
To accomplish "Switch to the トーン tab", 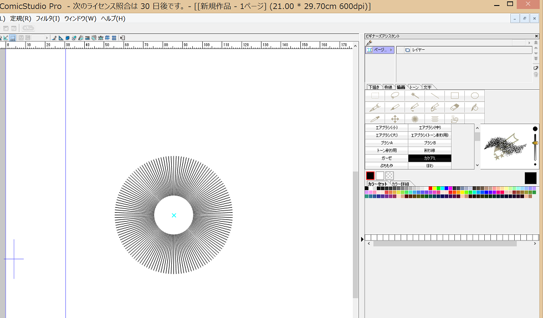I will [414, 87].
